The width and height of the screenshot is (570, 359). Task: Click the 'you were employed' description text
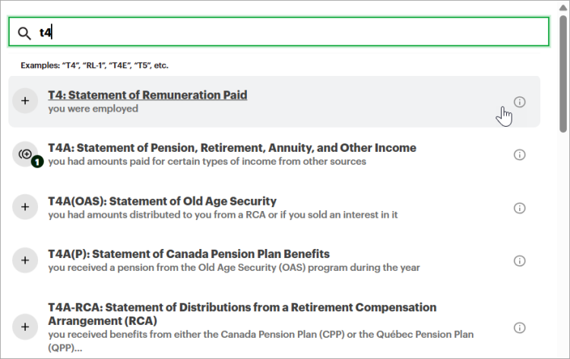coord(93,109)
